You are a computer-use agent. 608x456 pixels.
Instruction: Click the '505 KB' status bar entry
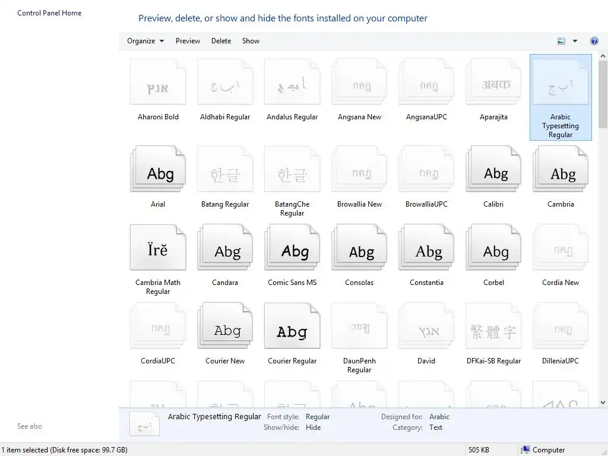click(479, 450)
